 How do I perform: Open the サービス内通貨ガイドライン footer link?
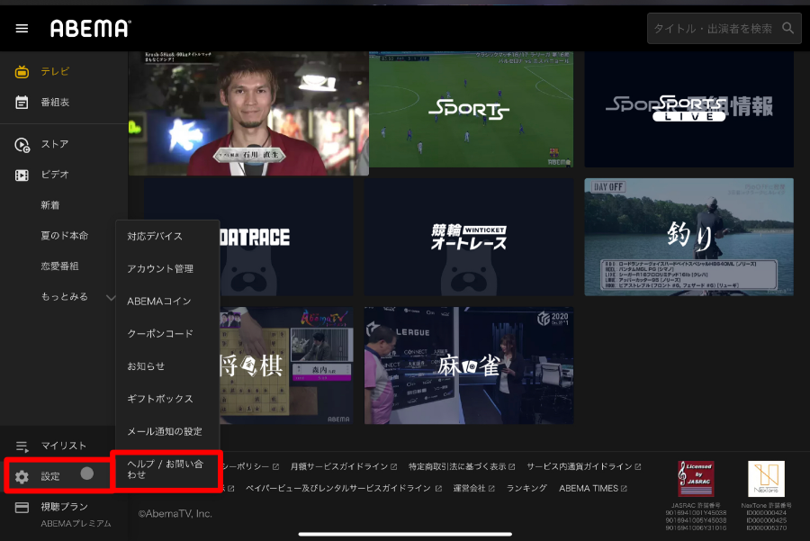(x=580, y=466)
